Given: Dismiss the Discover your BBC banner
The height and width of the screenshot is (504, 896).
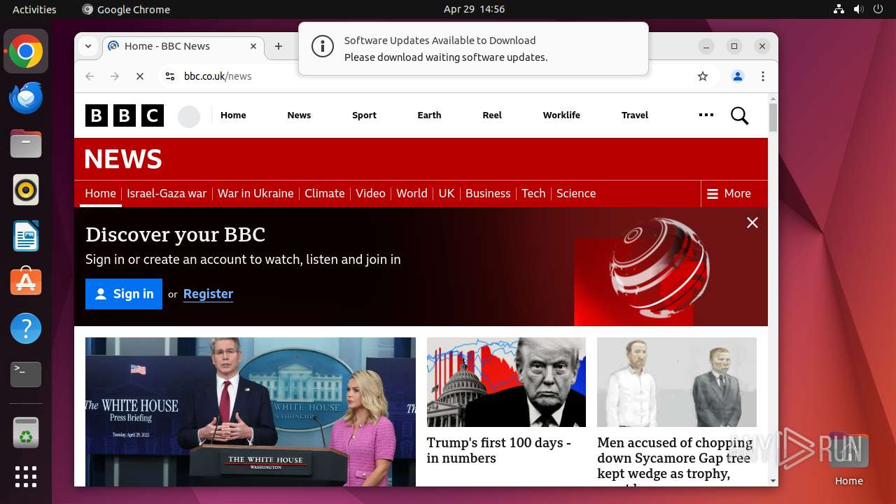Looking at the screenshot, I should tap(752, 223).
